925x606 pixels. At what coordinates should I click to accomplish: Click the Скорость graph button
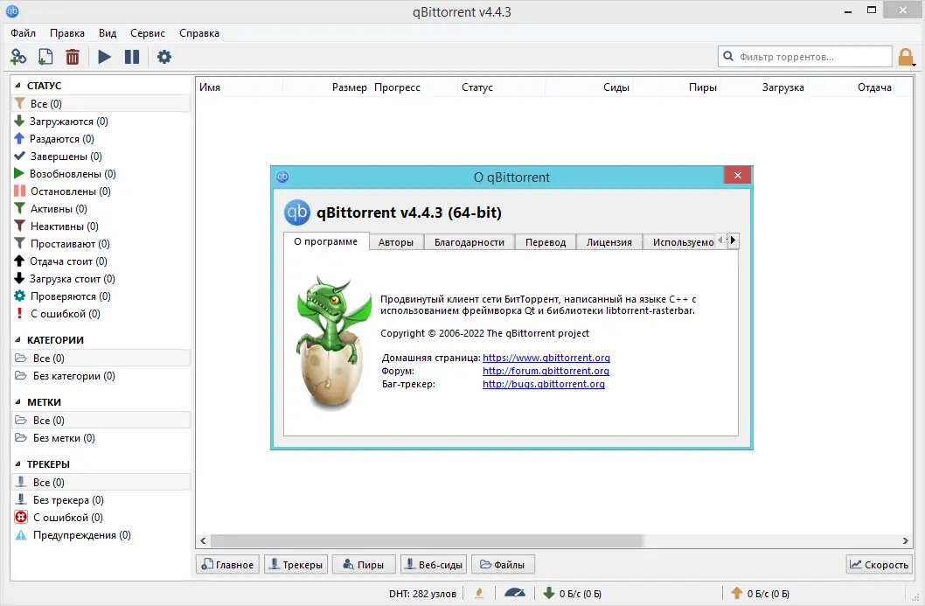point(879,565)
